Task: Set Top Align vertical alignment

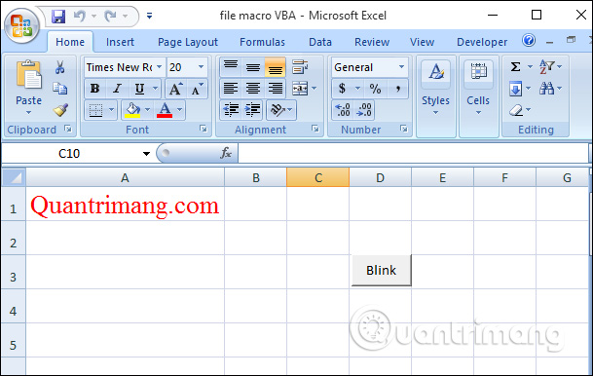Action: click(231, 67)
